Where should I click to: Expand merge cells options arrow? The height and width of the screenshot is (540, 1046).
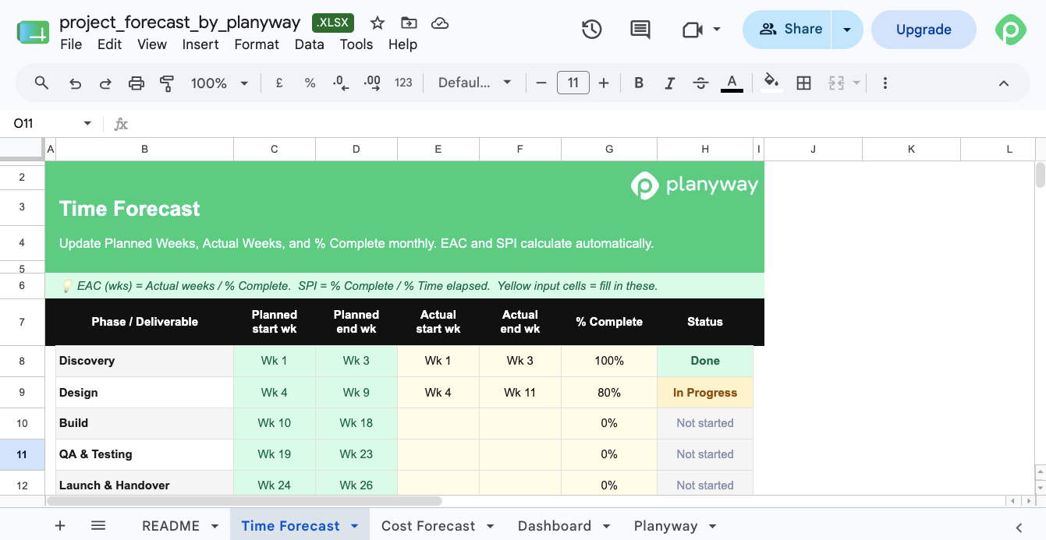tap(856, 83)
